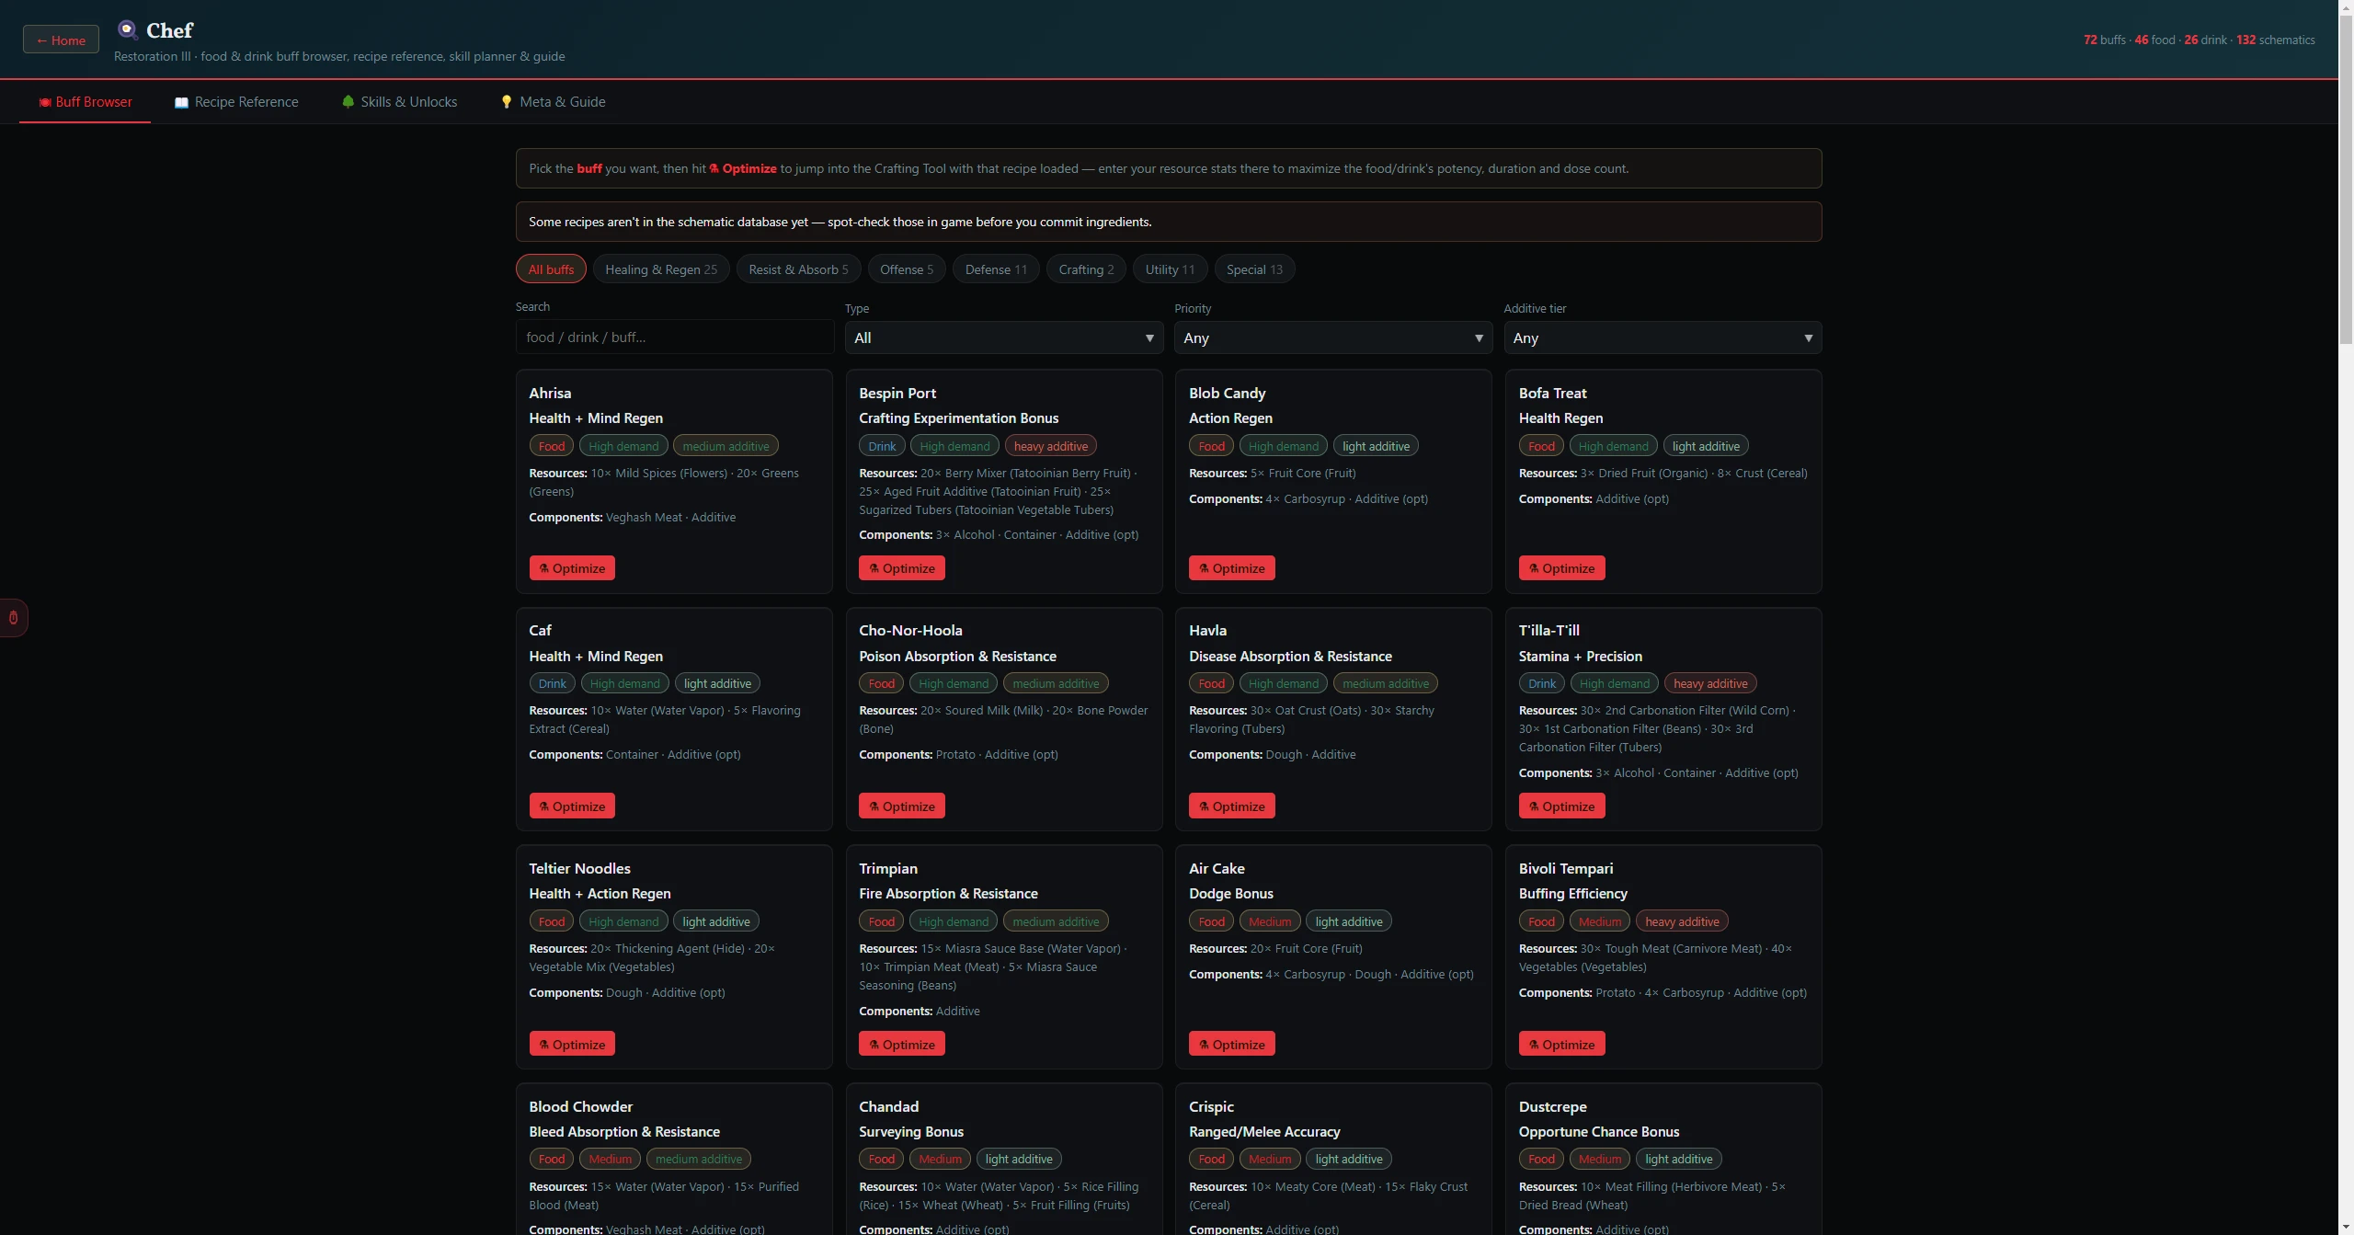
Task: Click the Dustcrepe card title
Action: coord(1553,1106)
